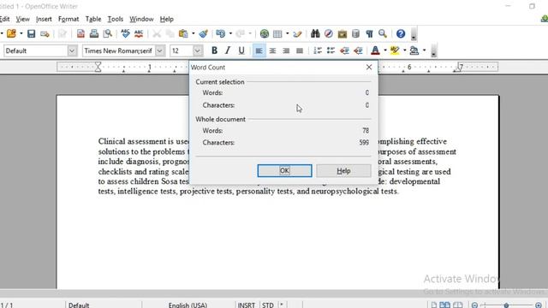Click OK in Word Count dialog

pos(284,171)
